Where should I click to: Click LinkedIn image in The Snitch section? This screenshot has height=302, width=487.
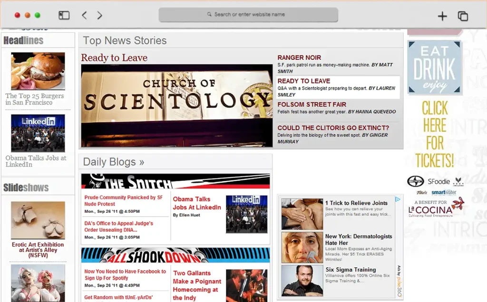(247, 214)
